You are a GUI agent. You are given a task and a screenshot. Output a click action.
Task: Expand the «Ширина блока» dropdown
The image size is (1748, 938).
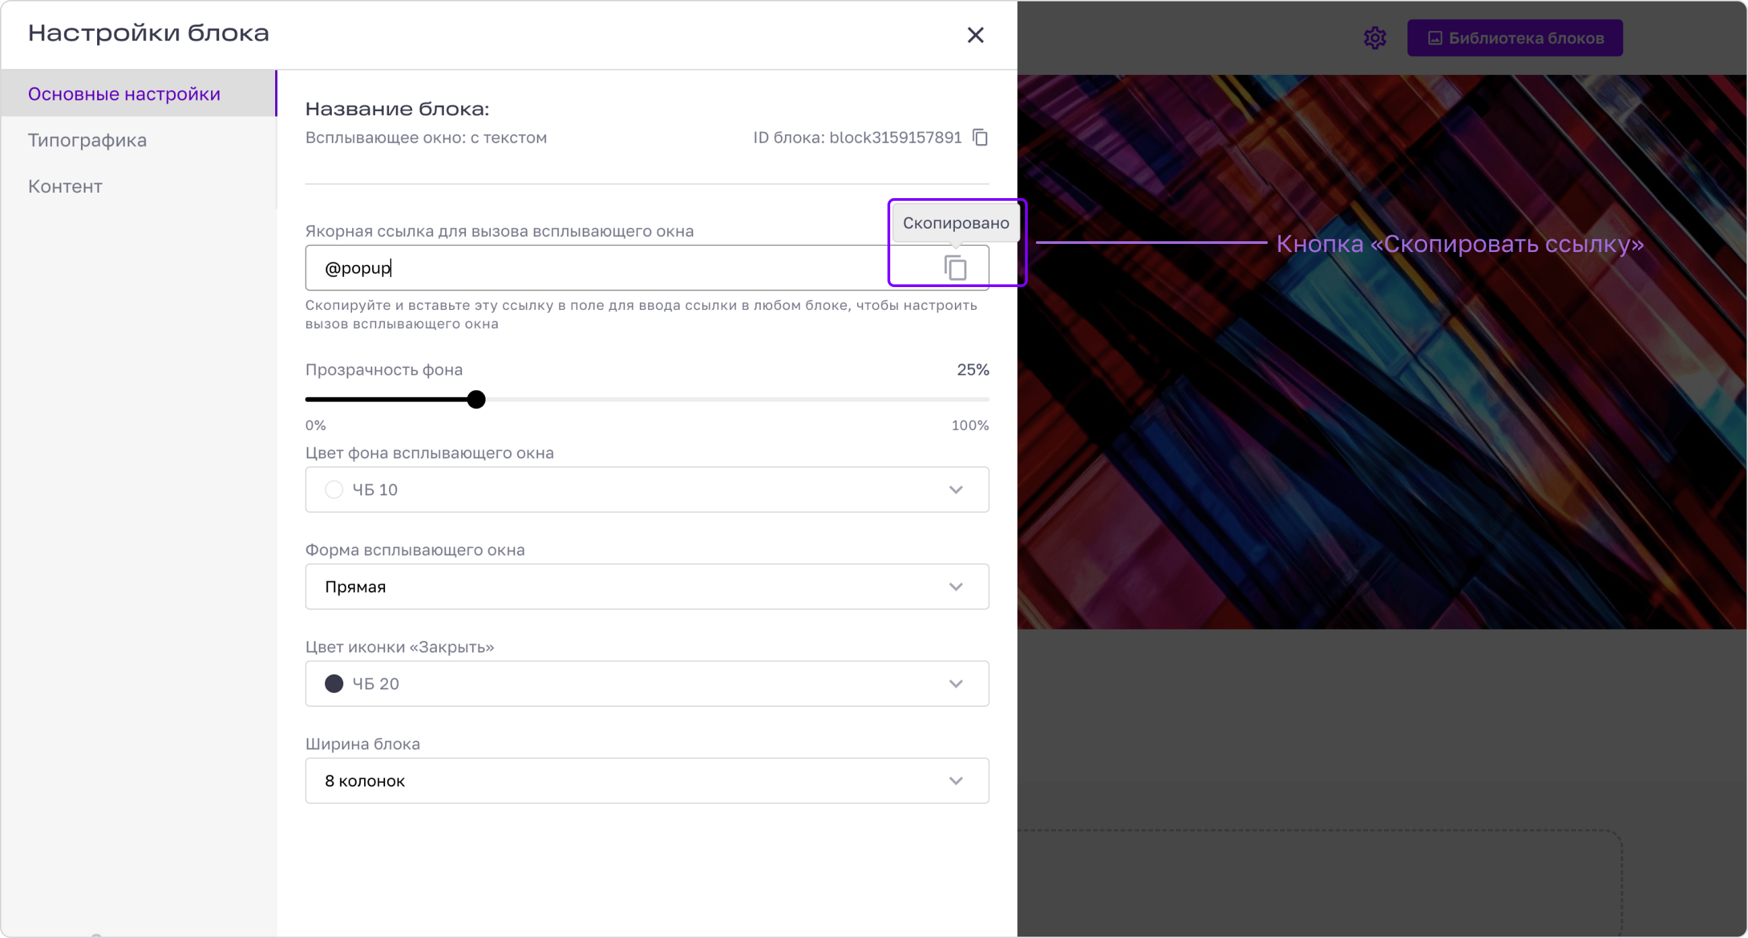point(647,780)
